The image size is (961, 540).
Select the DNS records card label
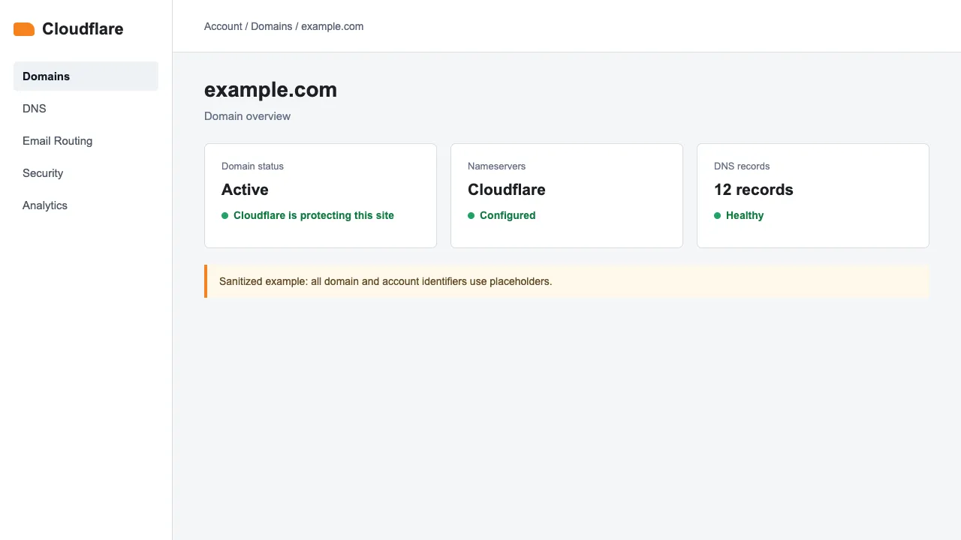(742, 166)
